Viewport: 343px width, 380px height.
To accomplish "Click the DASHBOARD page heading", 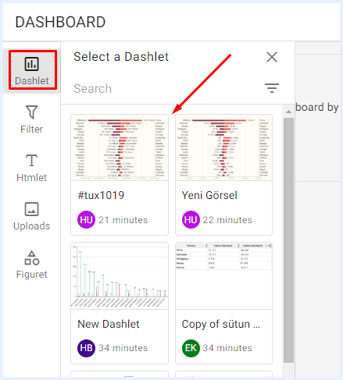I will tap(60, 22).
